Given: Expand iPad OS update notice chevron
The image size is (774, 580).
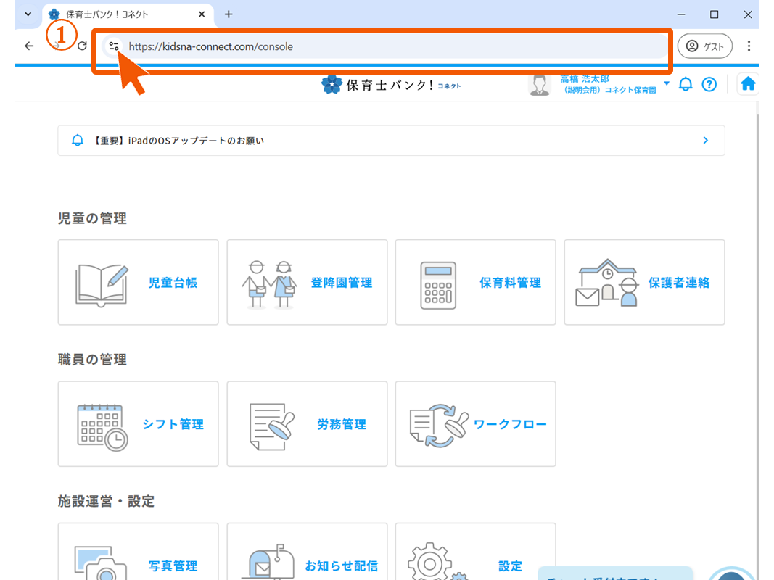Looking at the screenshot, I should pyautogui.click(x=705, y=141).
